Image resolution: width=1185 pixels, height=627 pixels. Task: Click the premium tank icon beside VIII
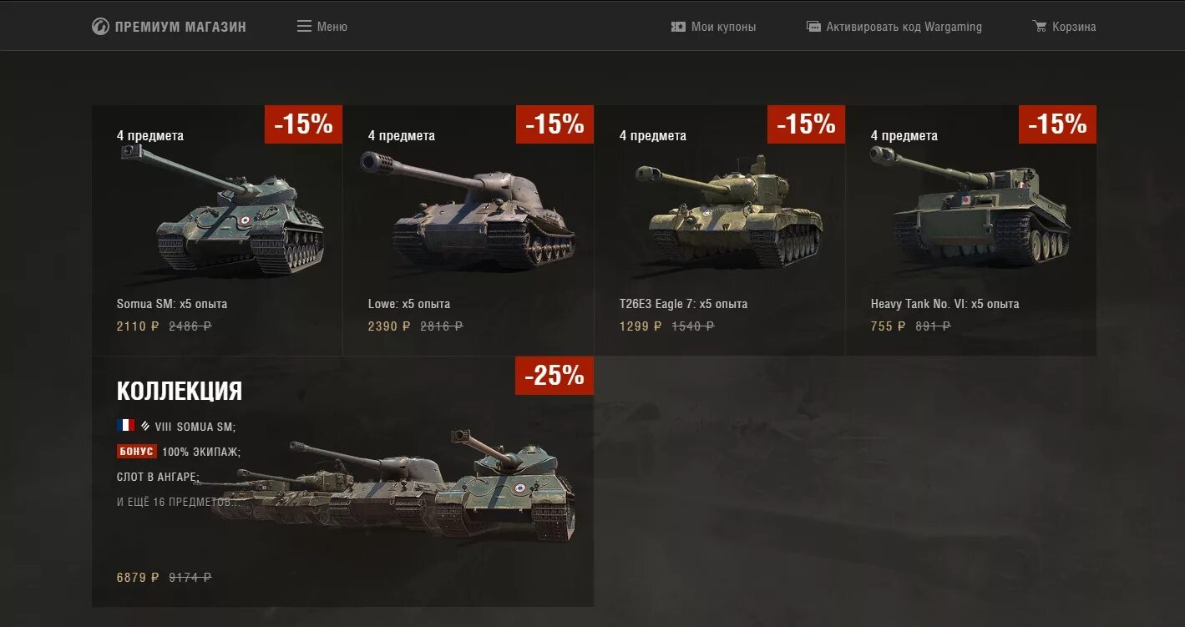(145, 426)
